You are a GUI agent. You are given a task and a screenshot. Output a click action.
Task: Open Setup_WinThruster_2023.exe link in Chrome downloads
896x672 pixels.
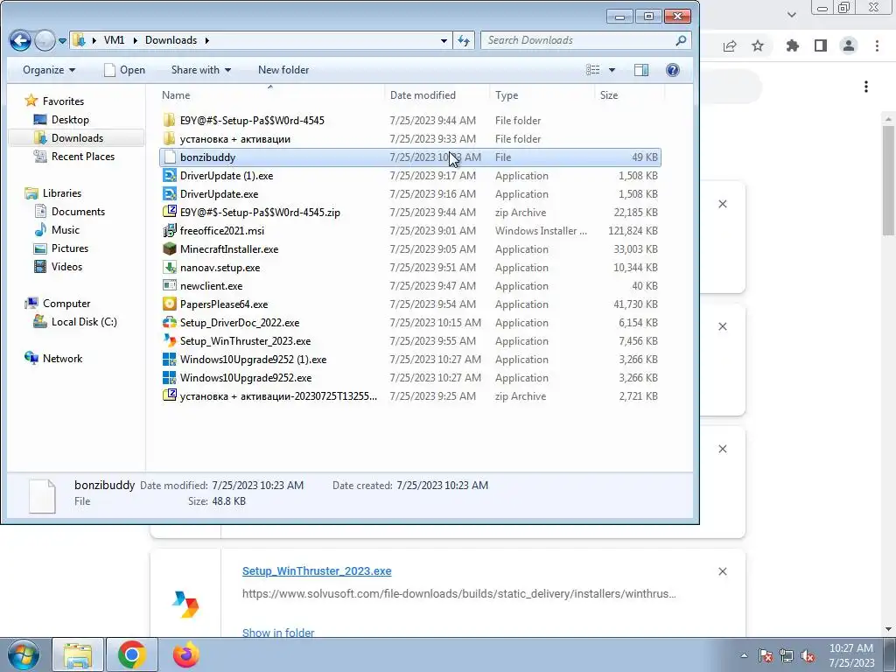[317, 570]
